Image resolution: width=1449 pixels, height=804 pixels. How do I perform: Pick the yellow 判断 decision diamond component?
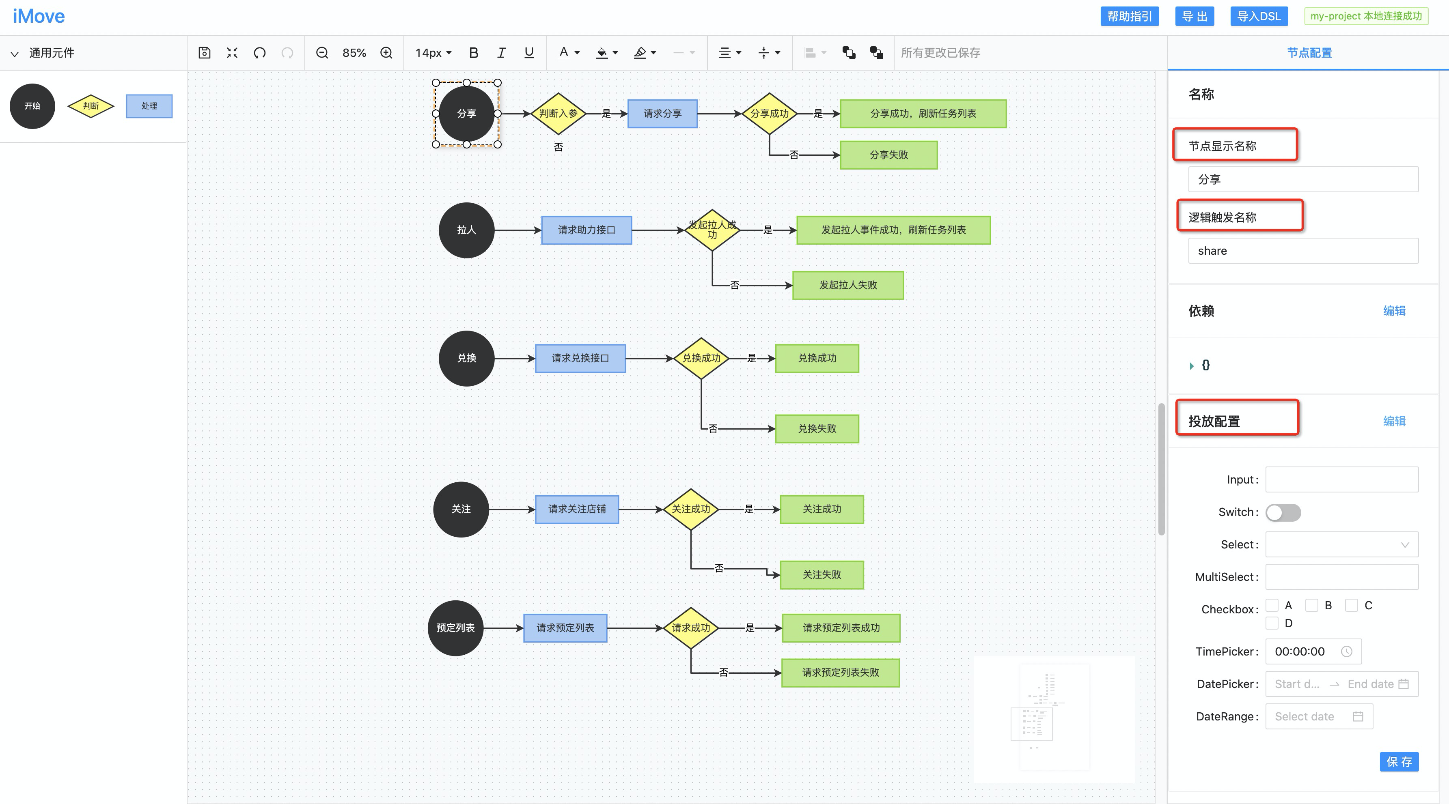pyautogui.click(x=91, y=106)
